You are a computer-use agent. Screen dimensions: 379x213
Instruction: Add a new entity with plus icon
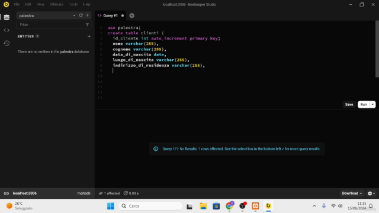tap(89, 36)
